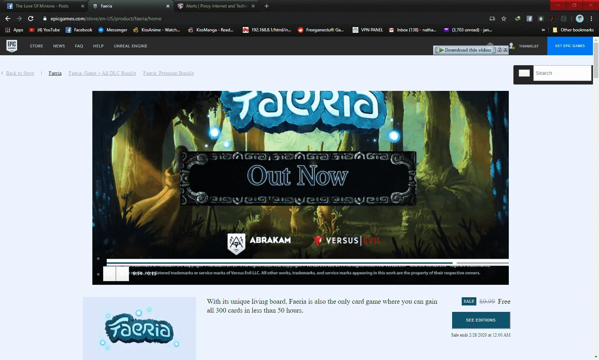
Task: Click the Download this video button
Action: pyautogui.click(x=465, y=50)
